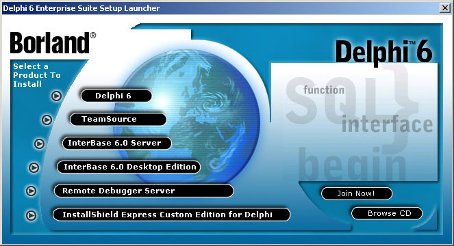Install Delphi 6 using its black button
Image resolution: width=454 pixels, height=246 pixels.
pos(116,96)
